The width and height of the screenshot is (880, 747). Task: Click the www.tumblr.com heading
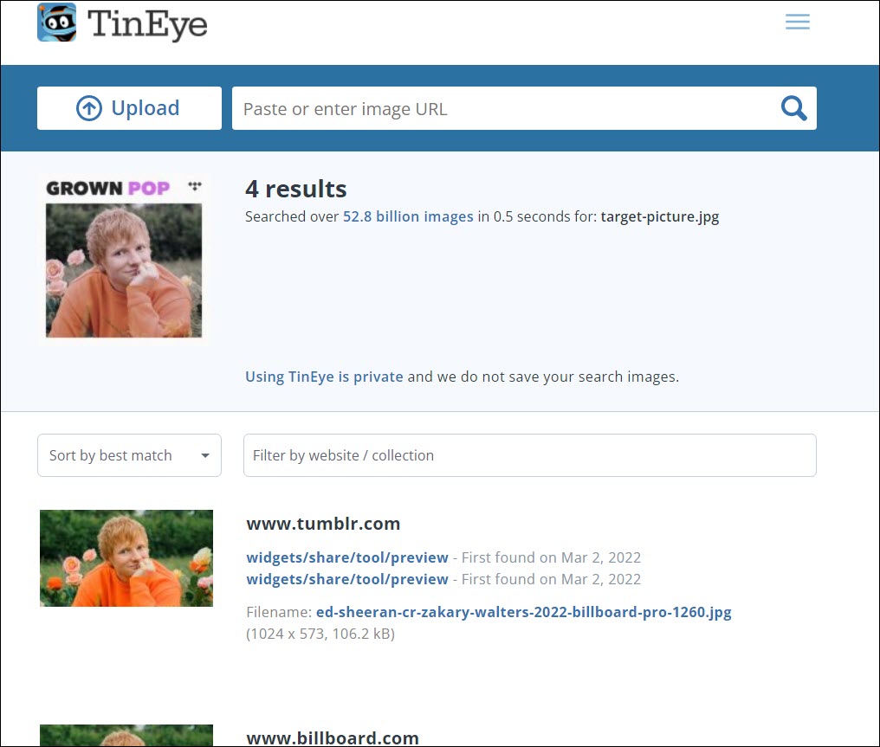pos(323,523)
